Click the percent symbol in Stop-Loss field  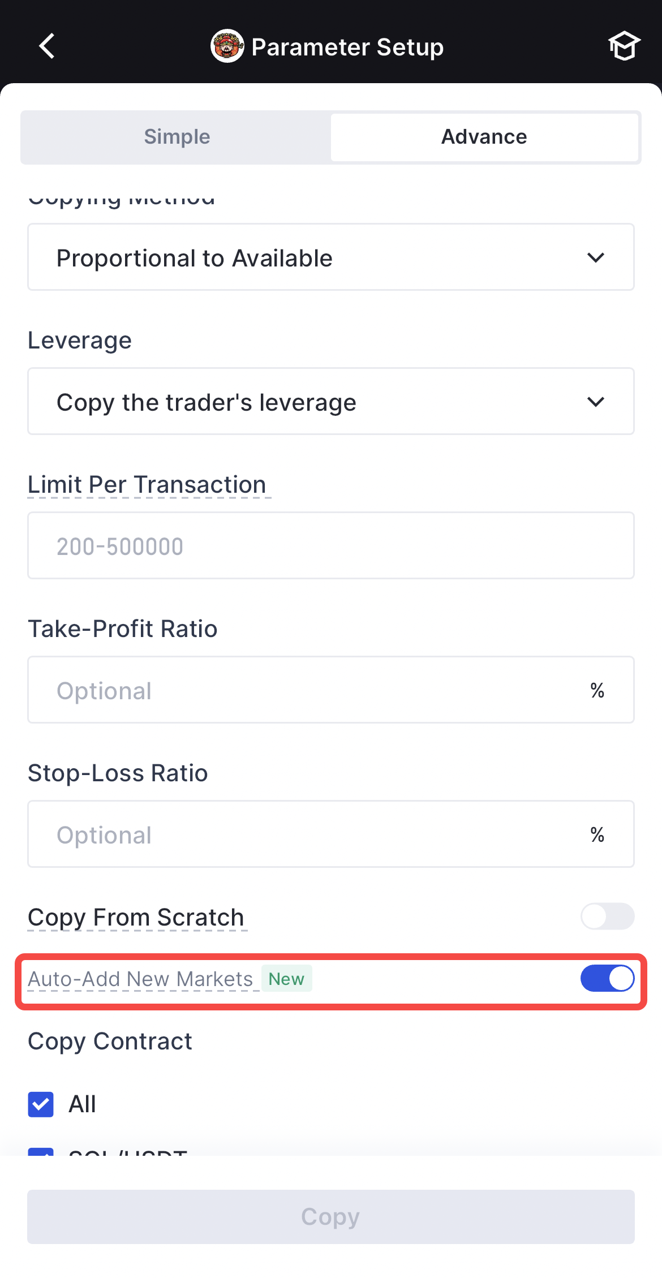tap(597, 834)
